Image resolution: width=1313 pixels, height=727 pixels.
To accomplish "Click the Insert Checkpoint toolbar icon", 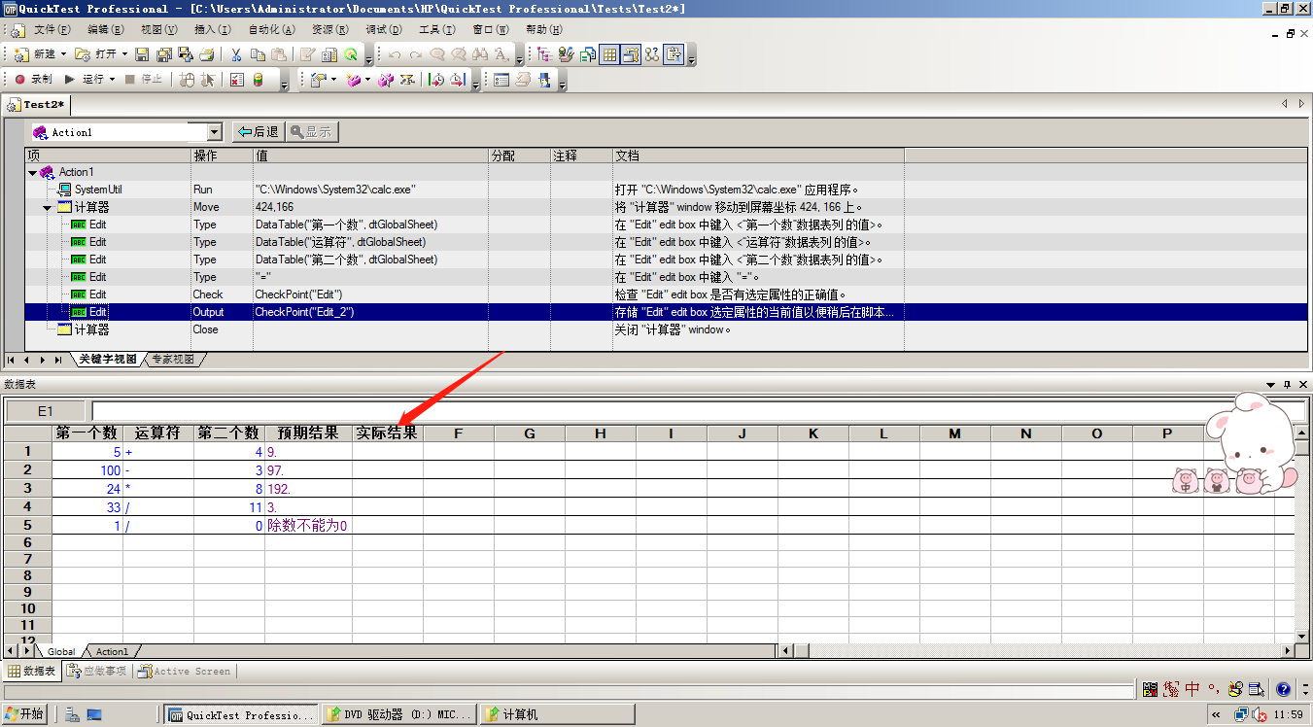I will tap(318, 80).
